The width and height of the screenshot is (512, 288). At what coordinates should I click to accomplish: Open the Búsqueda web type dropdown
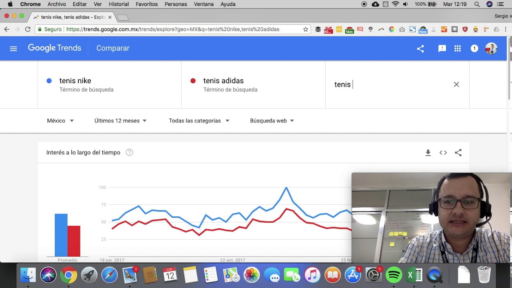(272, 121)
